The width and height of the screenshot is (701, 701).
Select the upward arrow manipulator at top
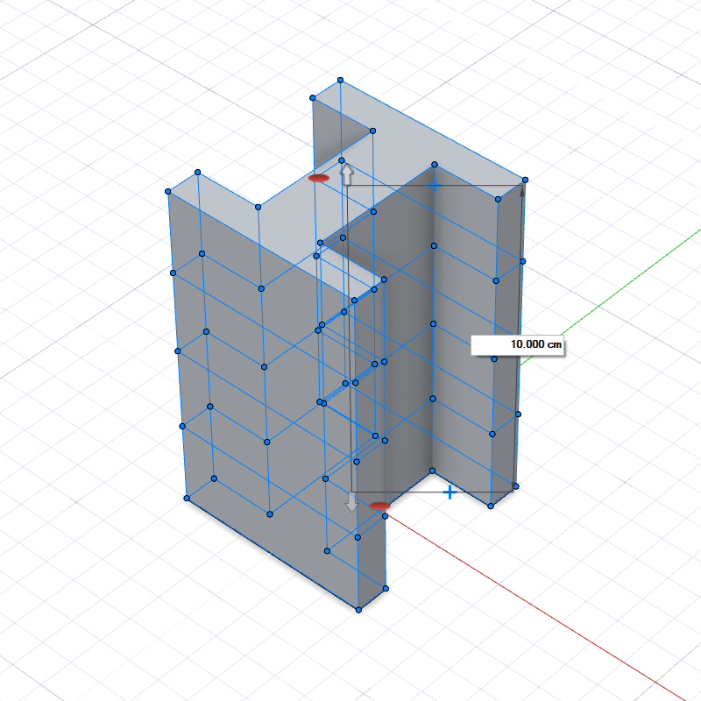point(346,174)
